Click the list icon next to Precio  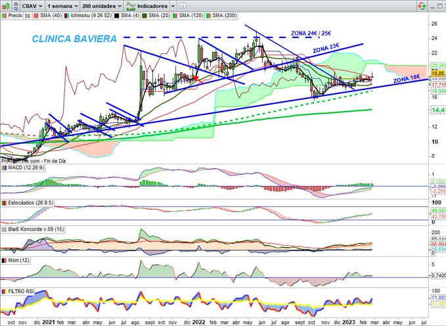[x=28, y=16]
